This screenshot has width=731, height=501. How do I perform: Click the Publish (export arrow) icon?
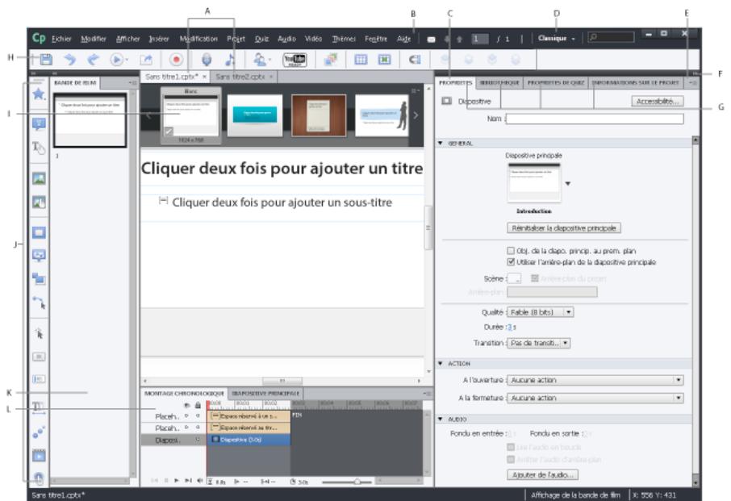pyautogui.click(x=146, y=60)
